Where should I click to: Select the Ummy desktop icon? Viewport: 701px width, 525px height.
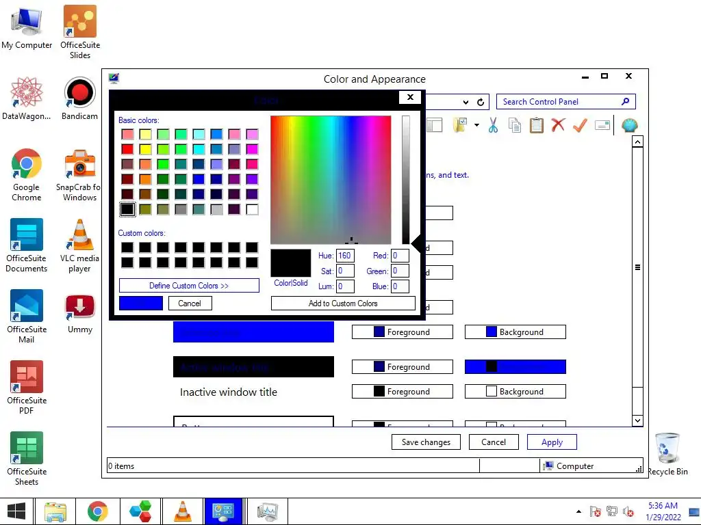80,314
